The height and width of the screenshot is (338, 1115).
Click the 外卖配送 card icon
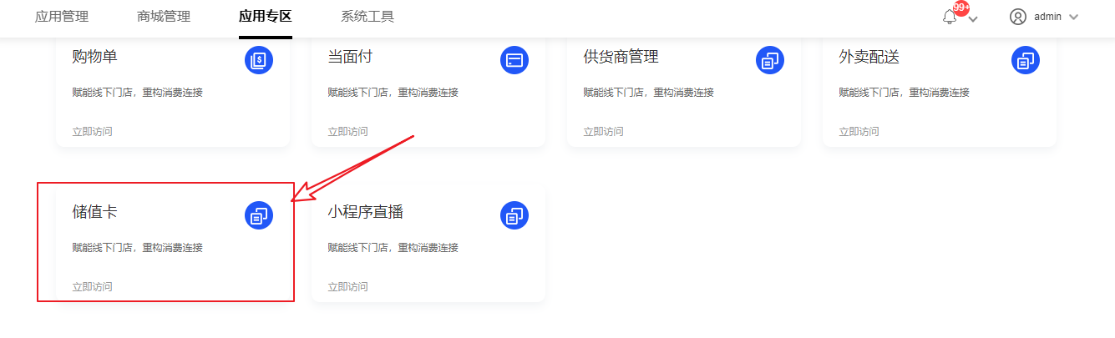[x=1026, y=60]
